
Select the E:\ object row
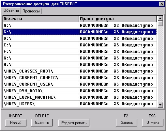coord(80,45)
